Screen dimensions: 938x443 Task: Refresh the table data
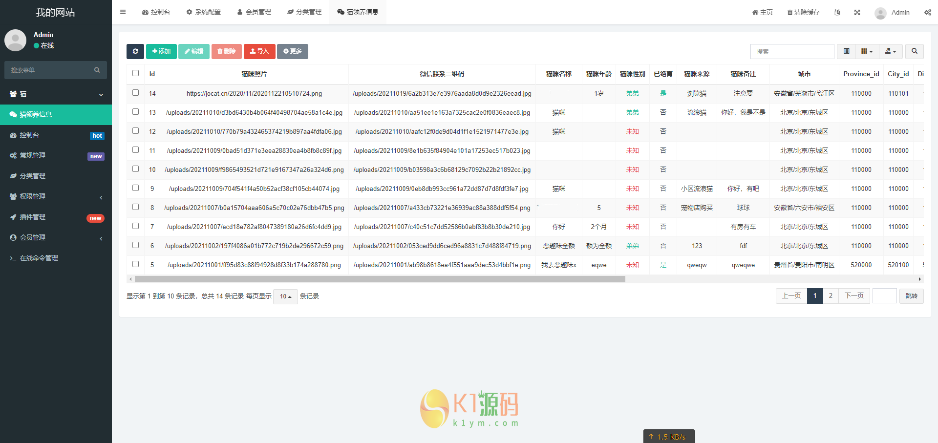click(x=135, y=51)
